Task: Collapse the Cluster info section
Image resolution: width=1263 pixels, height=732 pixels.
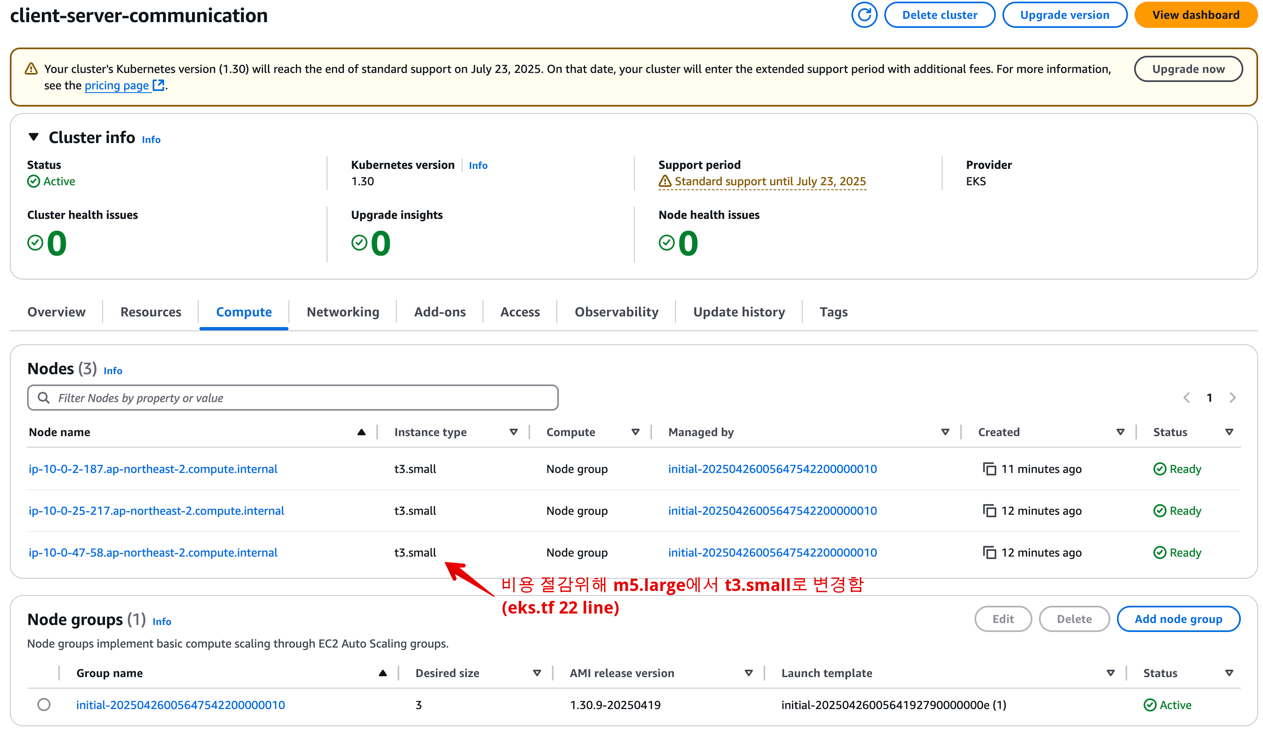Action: [34, 137]
